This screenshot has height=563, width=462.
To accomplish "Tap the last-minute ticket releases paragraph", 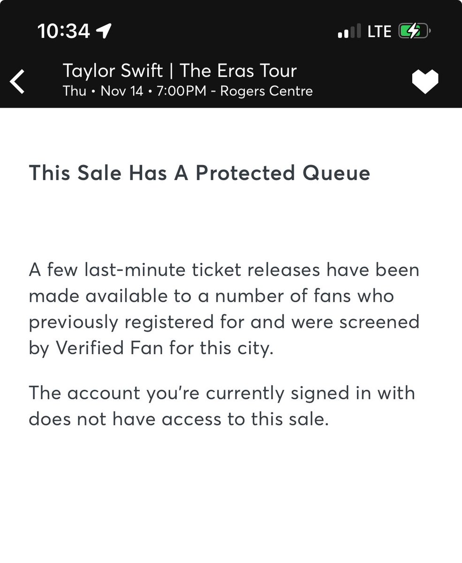I will tap(224, 310).
